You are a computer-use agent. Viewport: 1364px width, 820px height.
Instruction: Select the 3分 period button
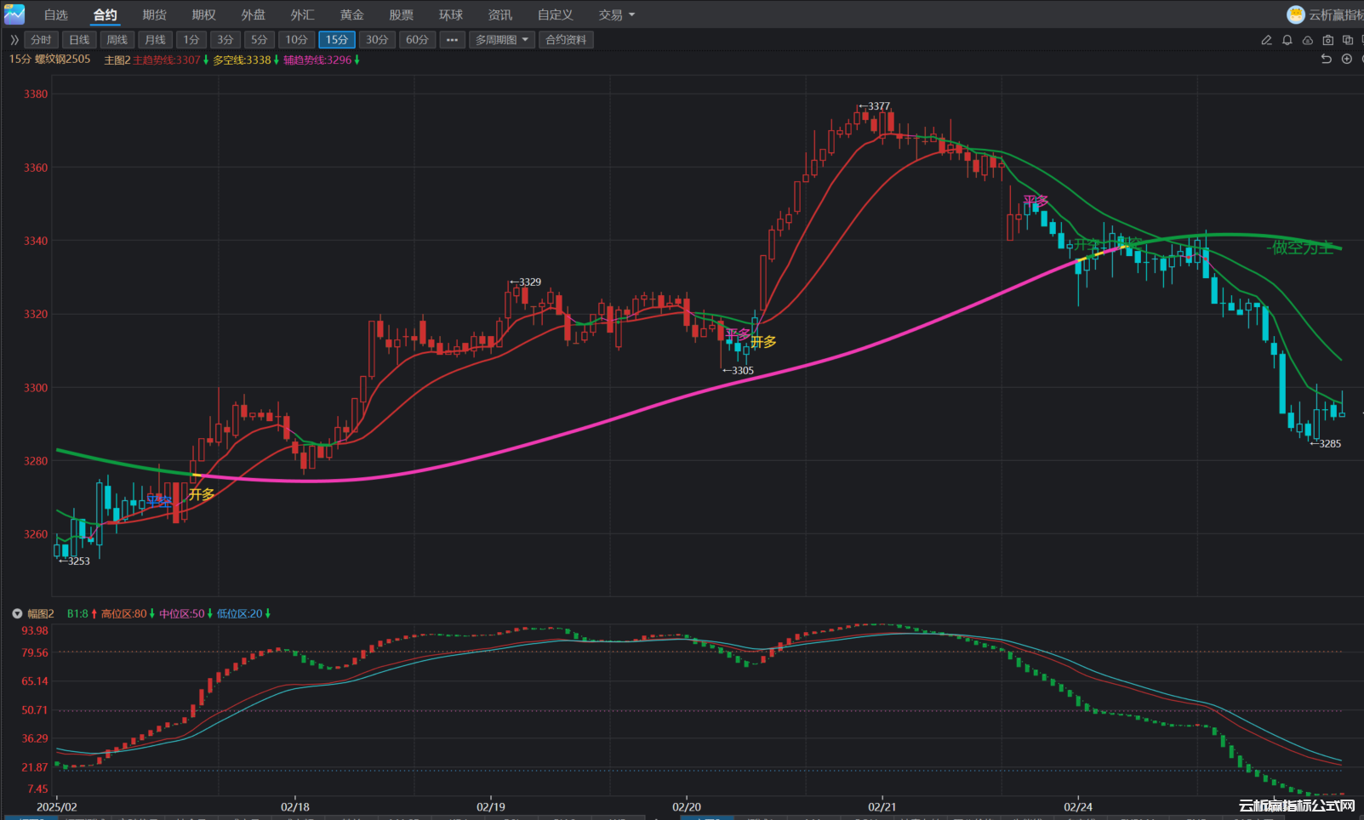(x=225, y=40)
